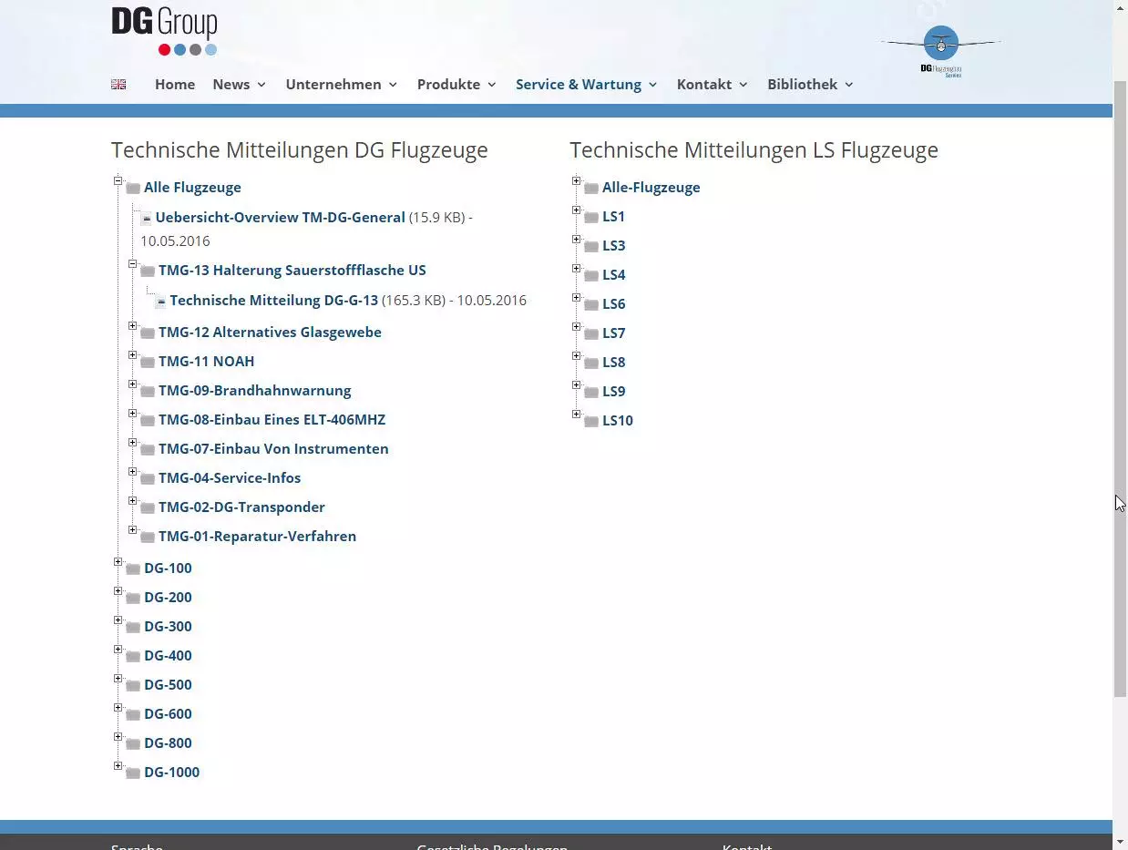Click the DG Flugzeugbau Service glider logo
This screenshot has width=1128, height=850.
coord(940,51)
